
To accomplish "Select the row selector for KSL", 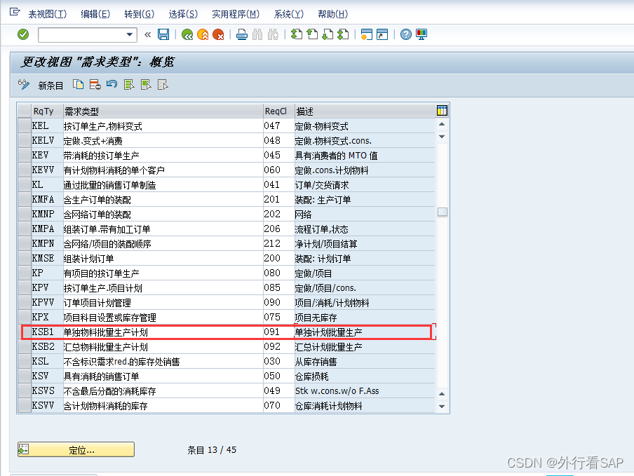I will click(25, 361).
